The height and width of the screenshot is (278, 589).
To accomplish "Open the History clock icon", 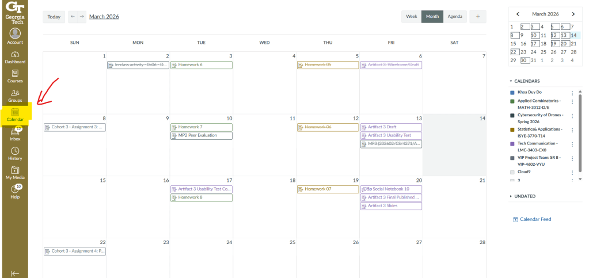I will pos(15,151).
